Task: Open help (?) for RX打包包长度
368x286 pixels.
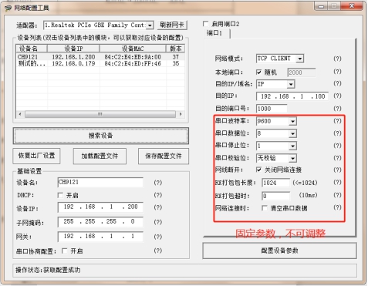Action: click(337, 183)
